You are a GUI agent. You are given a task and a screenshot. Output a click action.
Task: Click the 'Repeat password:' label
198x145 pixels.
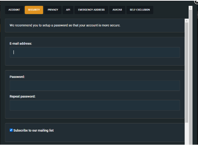(22, 97)
